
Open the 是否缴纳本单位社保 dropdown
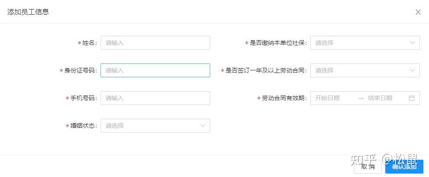[x=360, y=43]
